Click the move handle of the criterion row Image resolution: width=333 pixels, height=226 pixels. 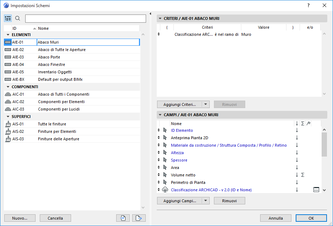pyautogui.click(x=159, y=34)
